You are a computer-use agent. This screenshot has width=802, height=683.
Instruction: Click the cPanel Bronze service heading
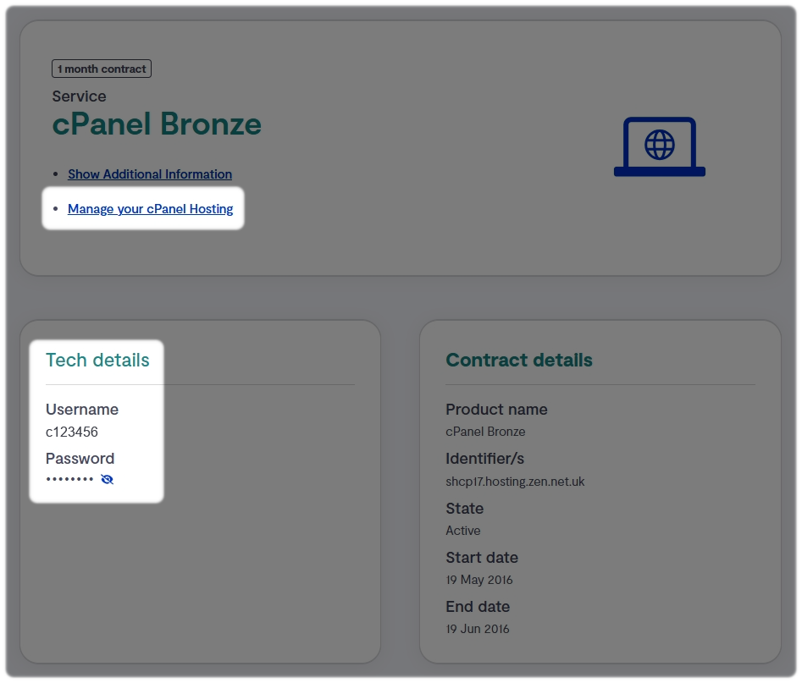pos(157,124)
